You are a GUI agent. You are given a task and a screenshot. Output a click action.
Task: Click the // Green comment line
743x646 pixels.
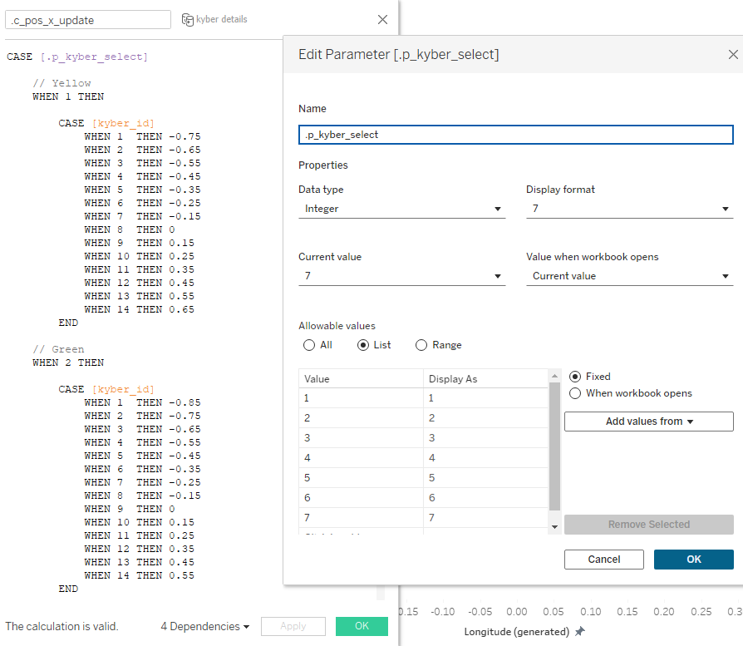pos(58,349)
